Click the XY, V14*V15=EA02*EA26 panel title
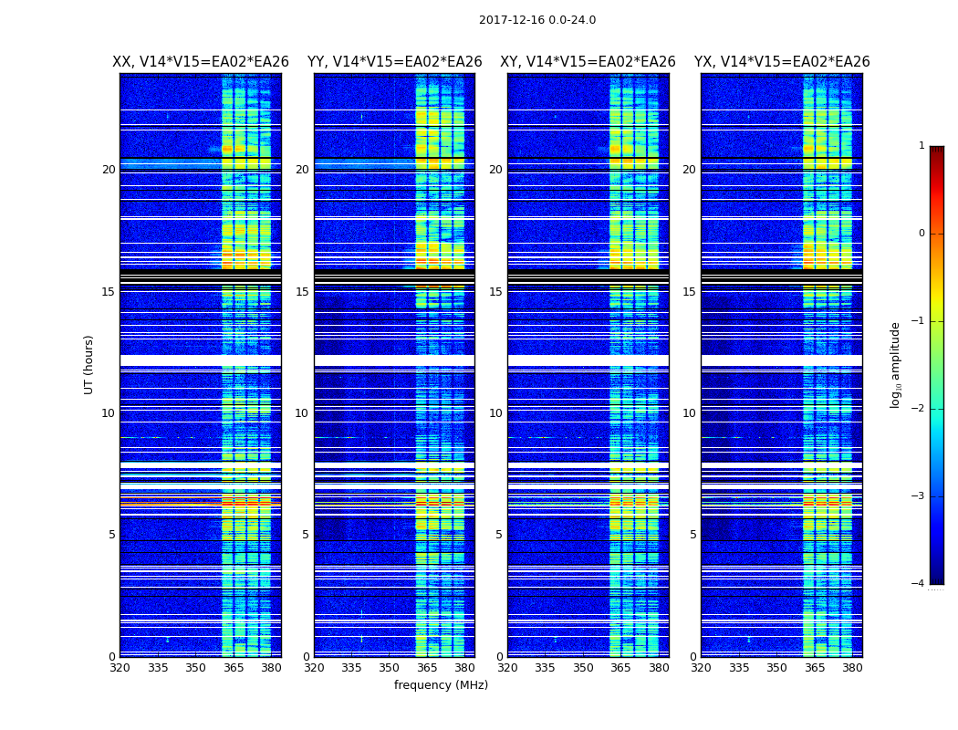 pyautogui.click(x=588, y=62)
